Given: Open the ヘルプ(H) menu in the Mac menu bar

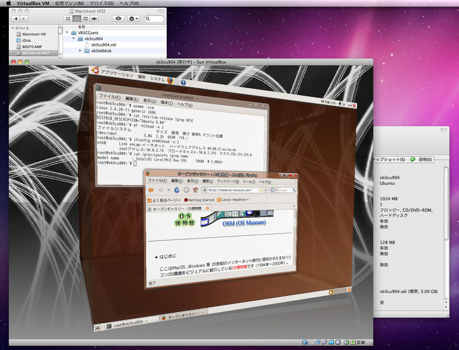Looking at the screenshot, I should pos(129,3).
